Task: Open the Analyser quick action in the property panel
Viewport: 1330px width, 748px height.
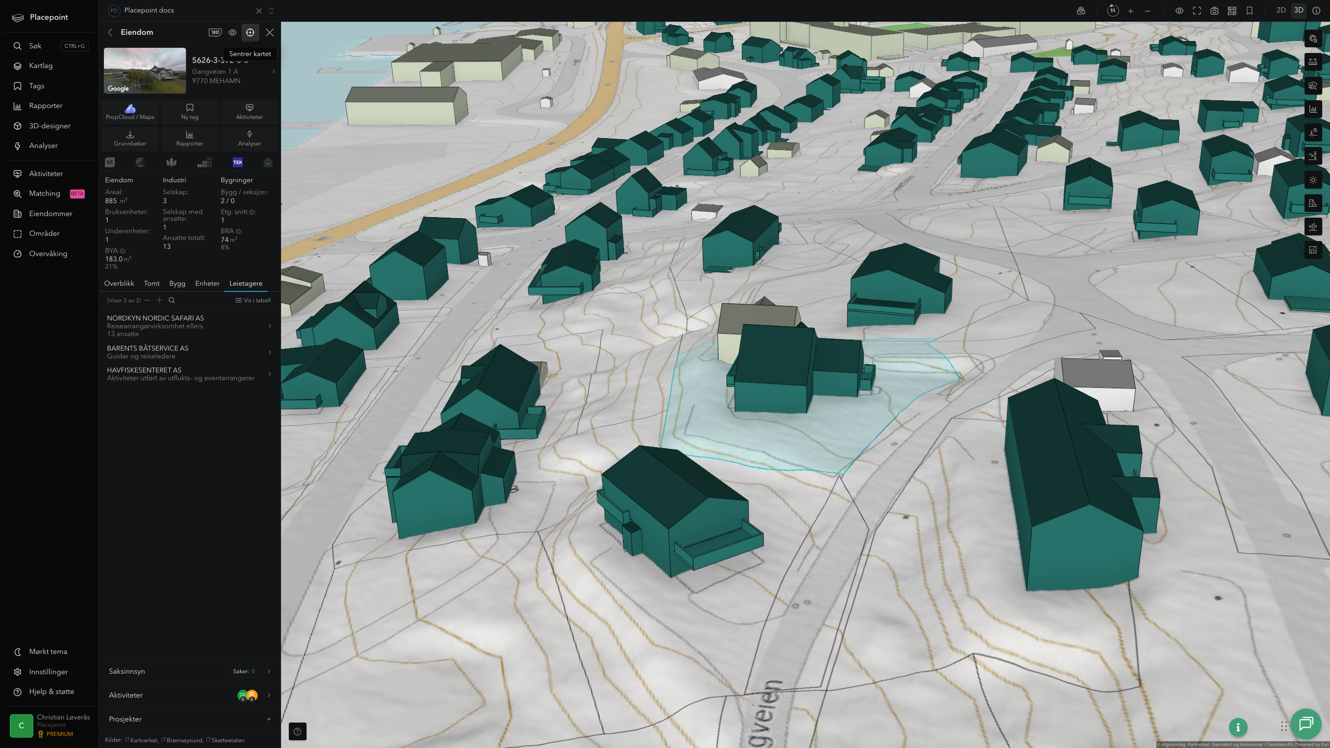Action: coord(249,138)
